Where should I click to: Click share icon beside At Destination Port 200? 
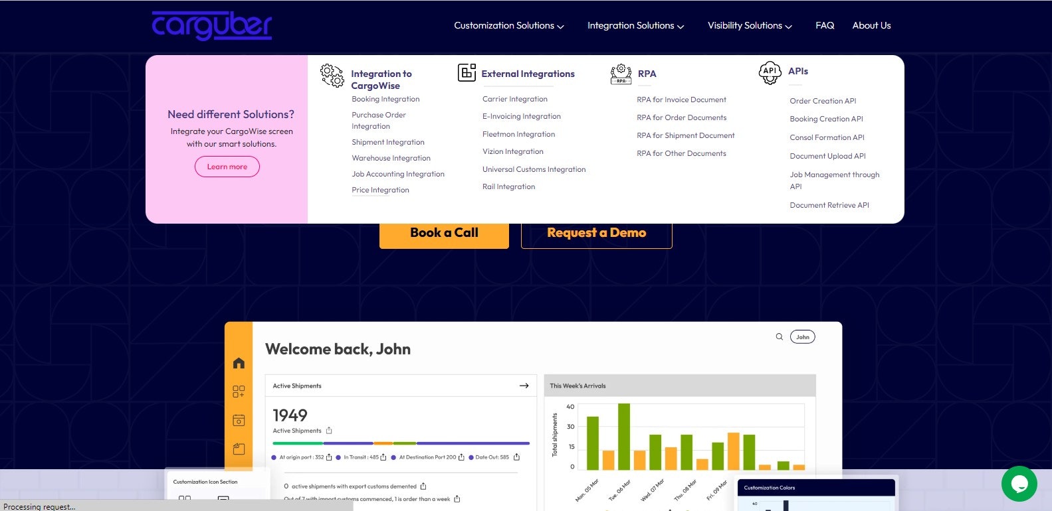pos(461,457)
